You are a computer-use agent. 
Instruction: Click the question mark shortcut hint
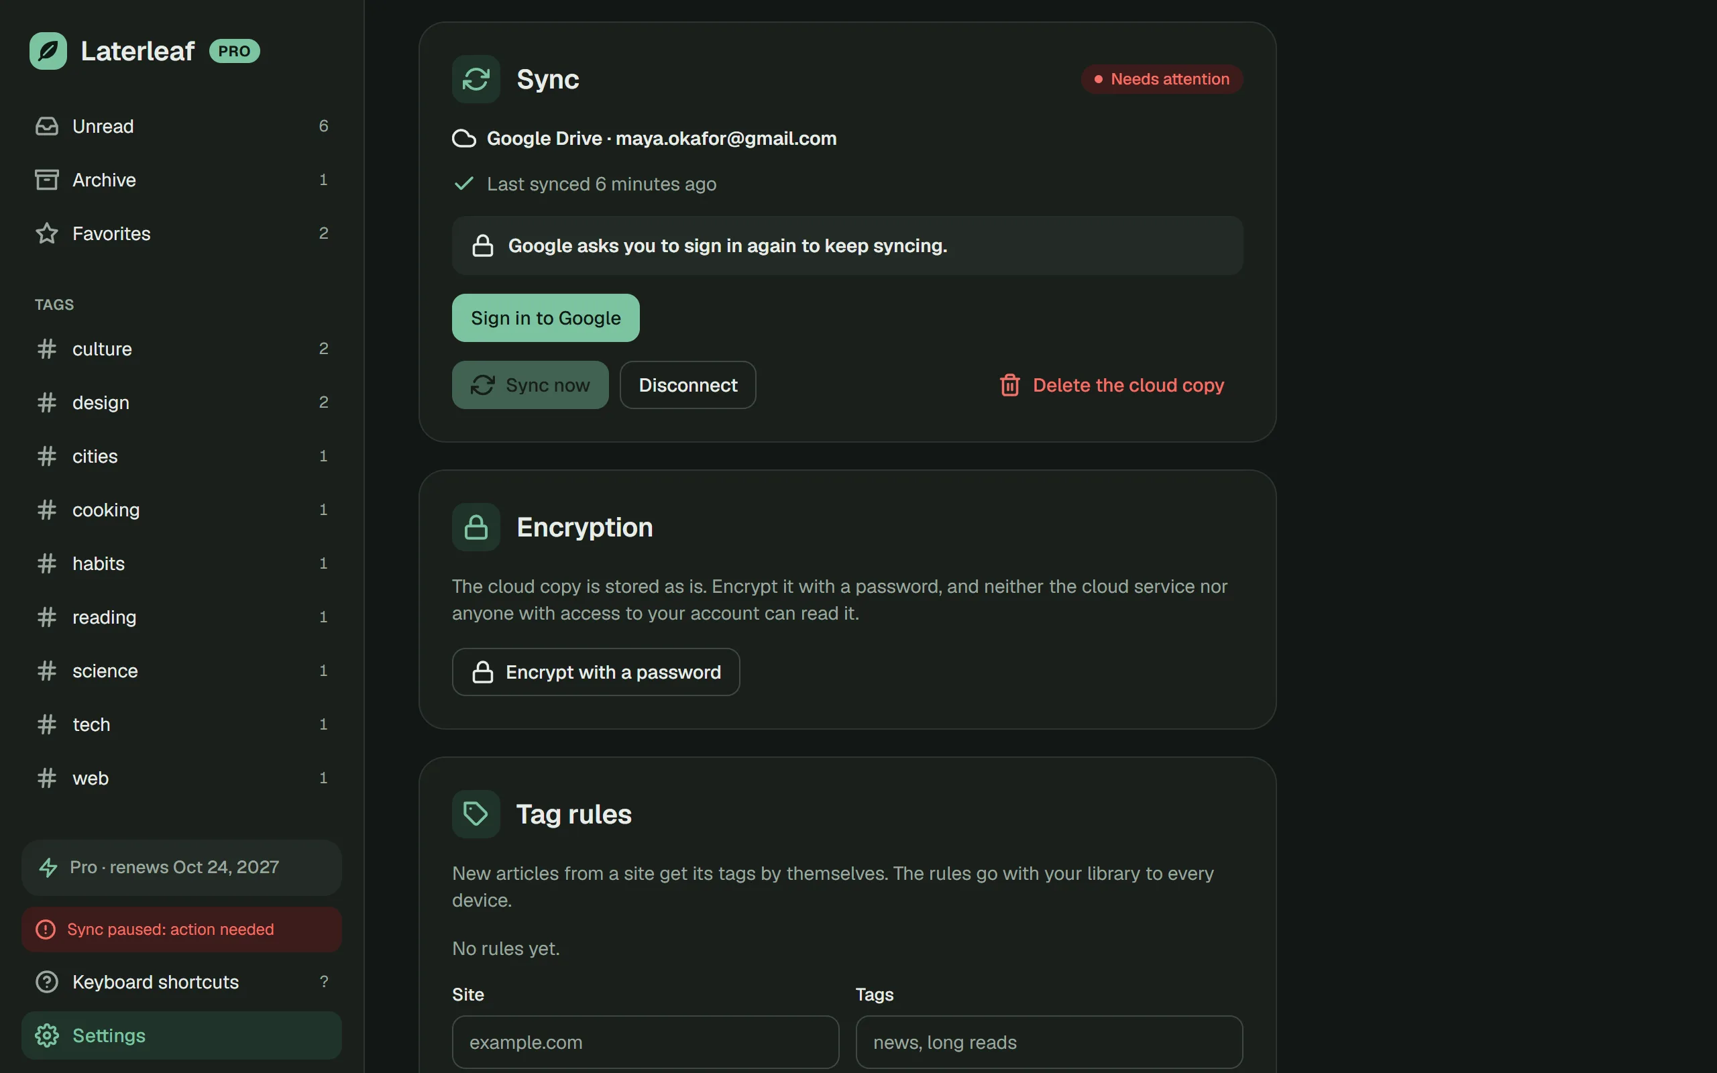click(x=323, y=982)
